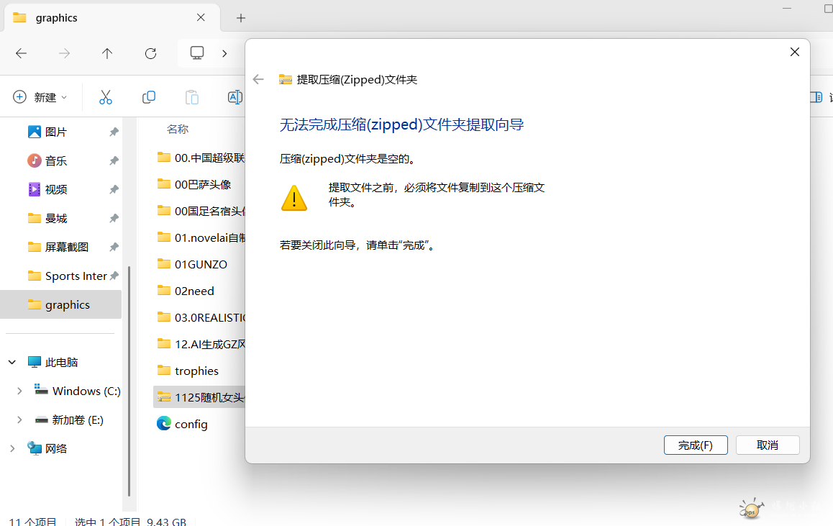Open a new tab with plus button
The image size is (833, 526).
[241, 18]
